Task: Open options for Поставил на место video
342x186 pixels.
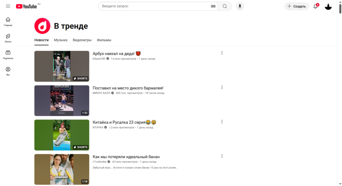Action: [222, 87]
